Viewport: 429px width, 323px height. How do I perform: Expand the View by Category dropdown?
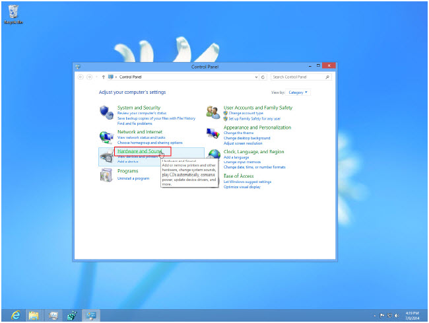click(299, 92)
